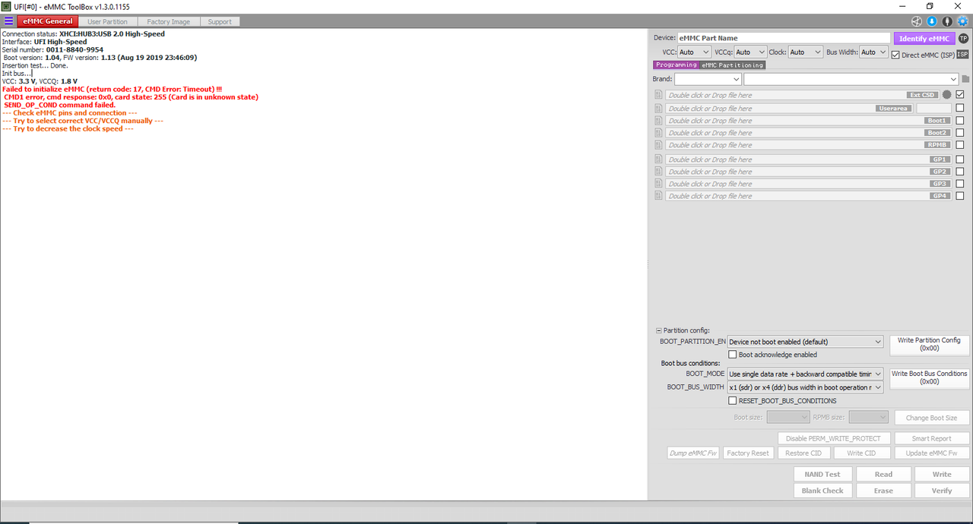
Task: Open the BOOT_MODE dropdown
Action: (805, 374)
